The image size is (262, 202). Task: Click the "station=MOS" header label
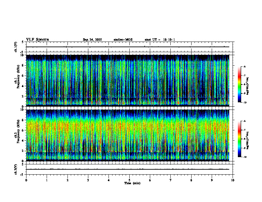click(123, 40)
